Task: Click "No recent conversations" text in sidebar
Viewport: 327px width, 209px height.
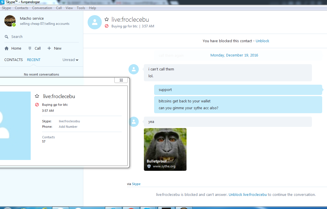Action: pyautogui.click(x=42, y=74)
